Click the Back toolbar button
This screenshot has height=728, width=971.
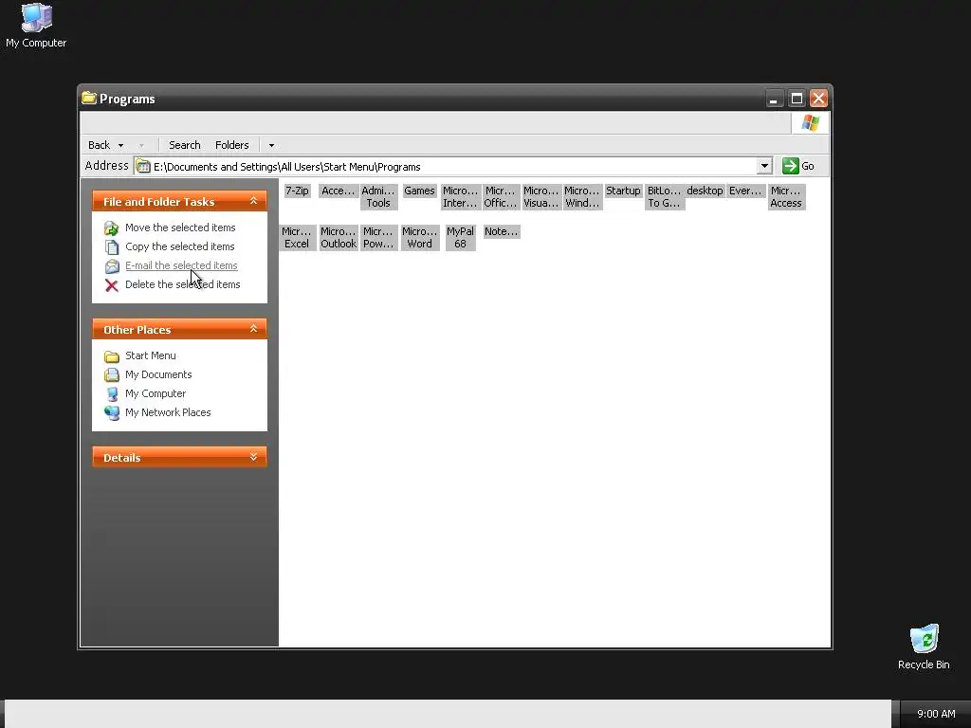click(99, 145)
